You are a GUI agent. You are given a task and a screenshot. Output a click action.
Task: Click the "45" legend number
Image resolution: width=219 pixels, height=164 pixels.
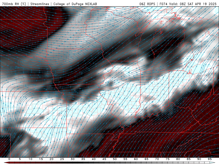(x=104, y=159)
